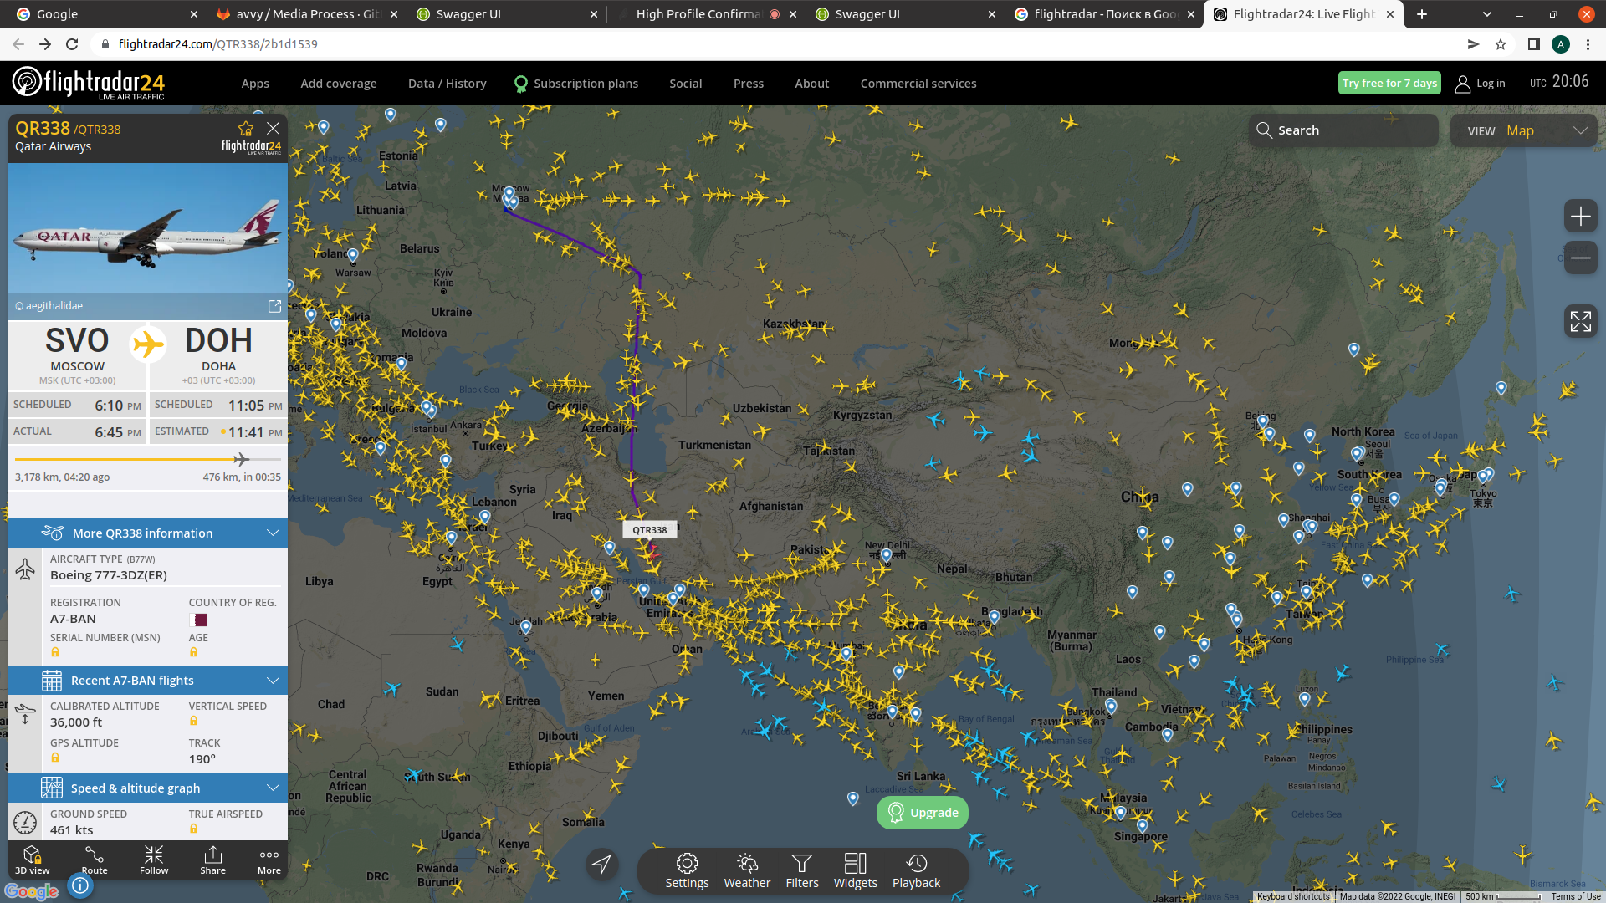
Task: Click the Qatar aircraft photo
Action: click(x=148, y=227)
